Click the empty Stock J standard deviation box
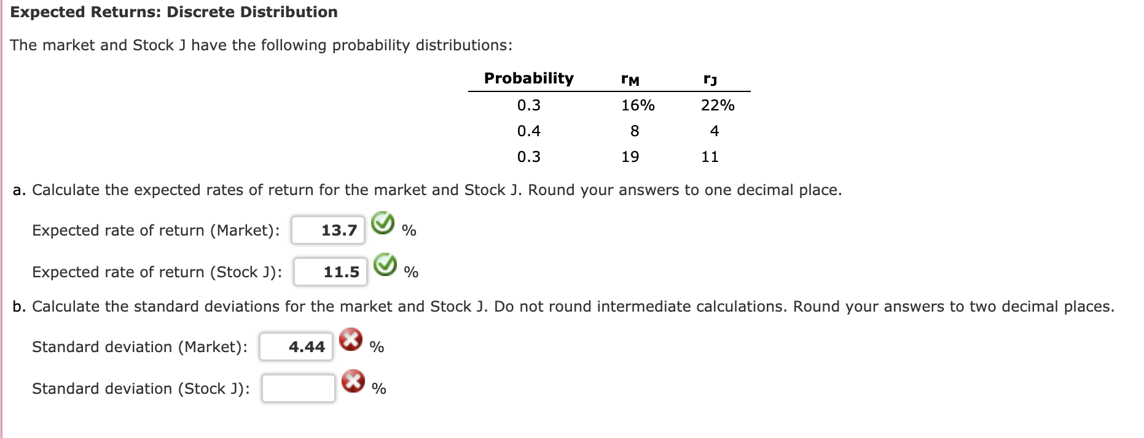This screenshot has height=438, width=1144. (x=298, y=388)
